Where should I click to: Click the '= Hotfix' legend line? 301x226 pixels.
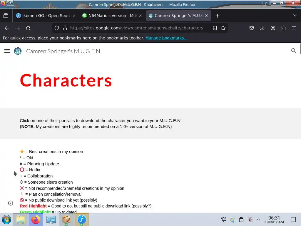tap(30, 170)
